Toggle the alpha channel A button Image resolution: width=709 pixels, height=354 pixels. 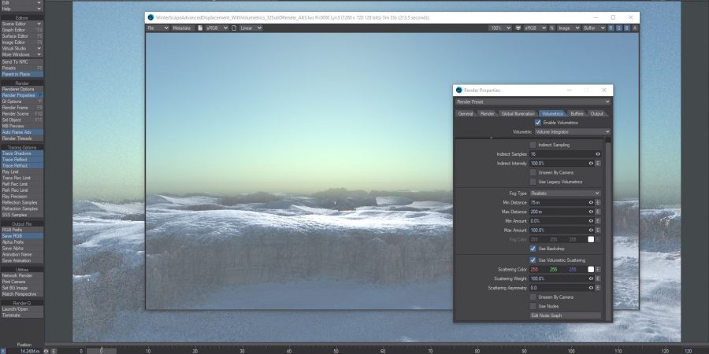[x=634, y=28]
